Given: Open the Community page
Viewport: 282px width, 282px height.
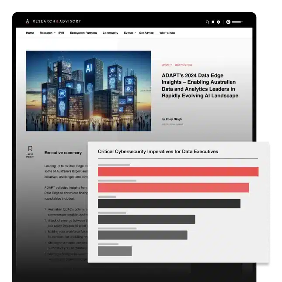Looking at the screenshot, I should [110, 33].
